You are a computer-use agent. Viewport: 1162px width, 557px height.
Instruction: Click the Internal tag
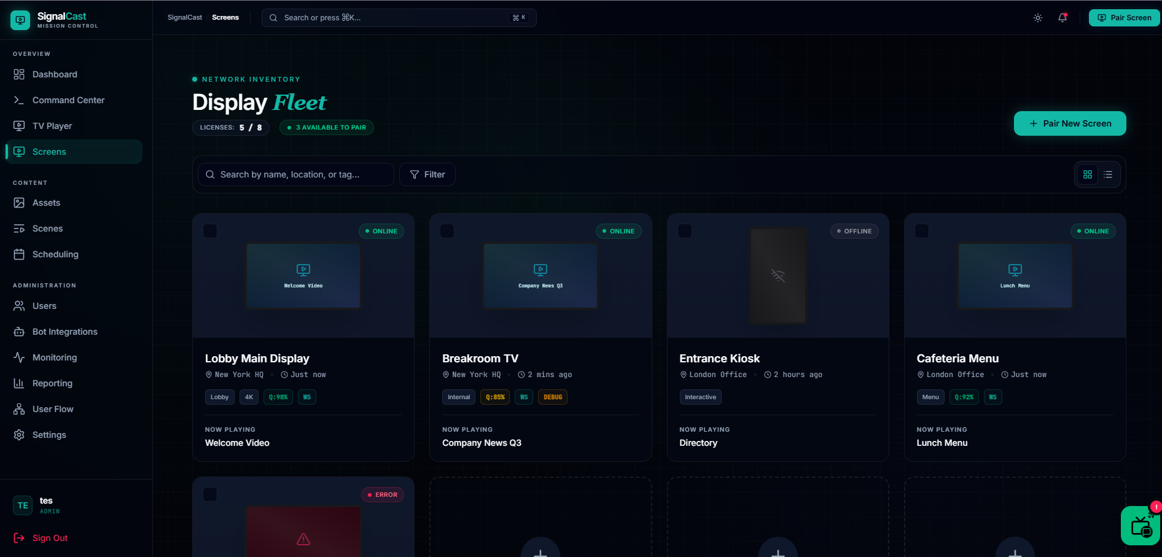point(459,397)
